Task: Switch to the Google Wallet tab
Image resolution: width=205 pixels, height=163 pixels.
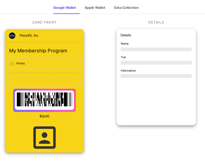Action: (65, 8)
